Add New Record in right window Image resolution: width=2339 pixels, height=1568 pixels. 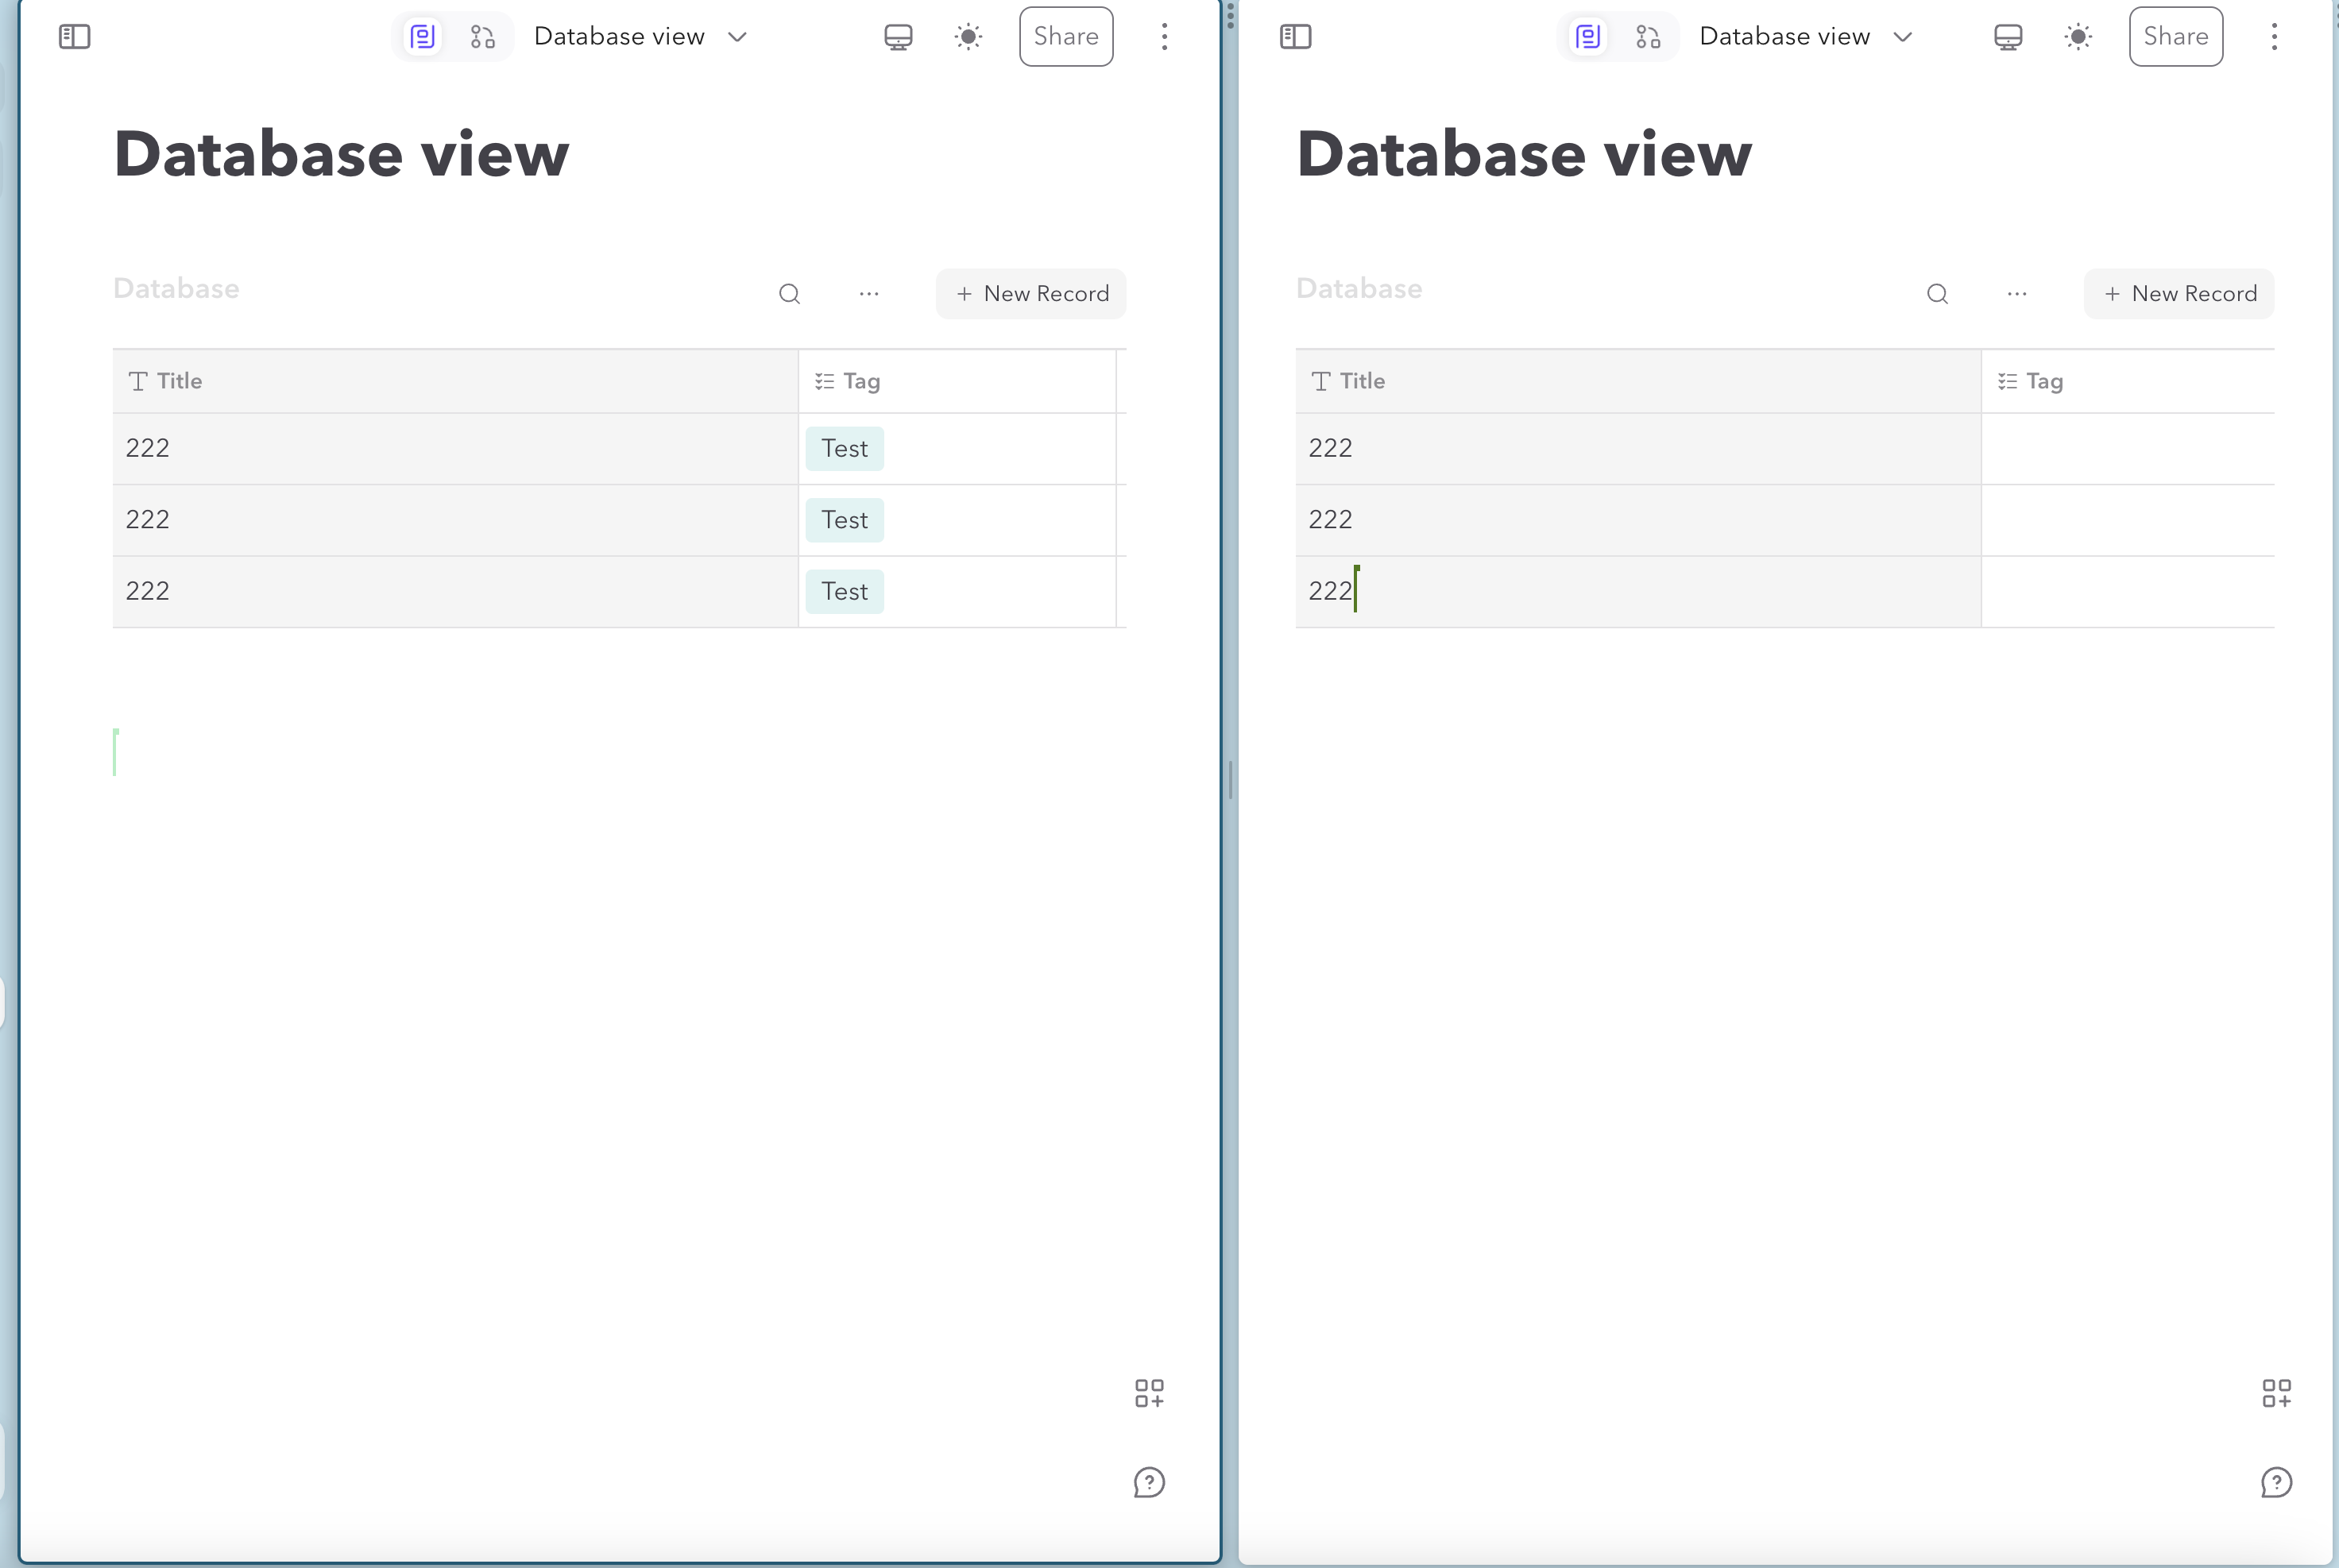click(2179, 293)
